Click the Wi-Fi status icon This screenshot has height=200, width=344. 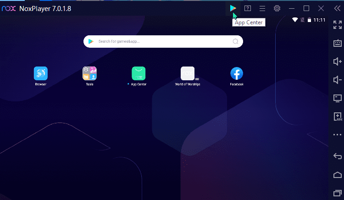click(295, 20)
